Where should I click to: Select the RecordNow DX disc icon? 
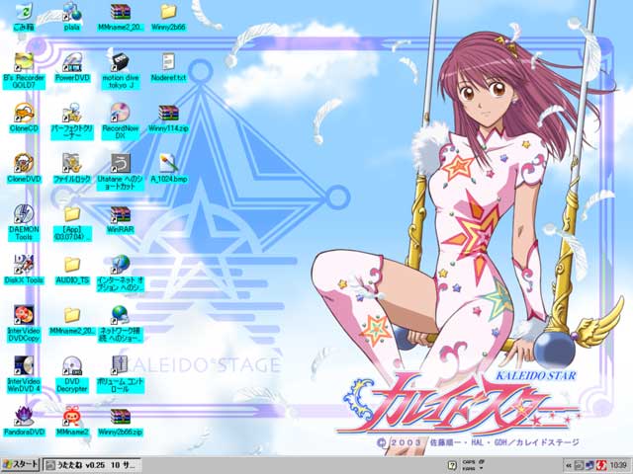pos(120,112)
